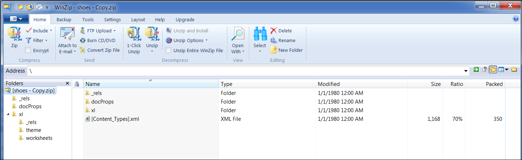Switch to the Backup ribbon tab
This screenshot has width=522, height=160.
pyautogui.click(x=64, y=20)
